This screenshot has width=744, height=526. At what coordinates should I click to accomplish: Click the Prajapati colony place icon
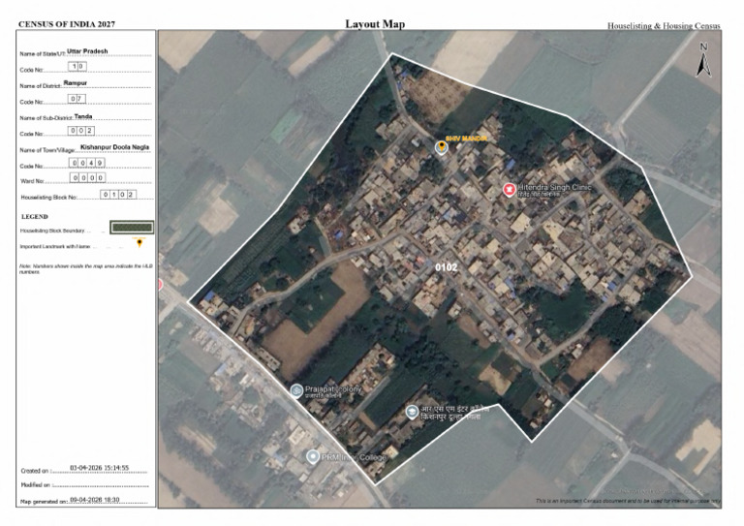[x=296, y=390]
